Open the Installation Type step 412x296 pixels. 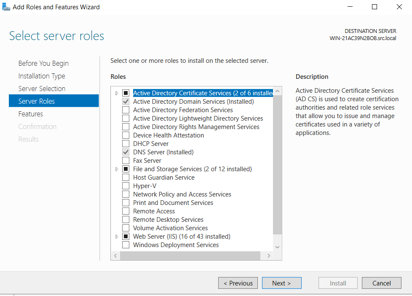click(42, 76)
